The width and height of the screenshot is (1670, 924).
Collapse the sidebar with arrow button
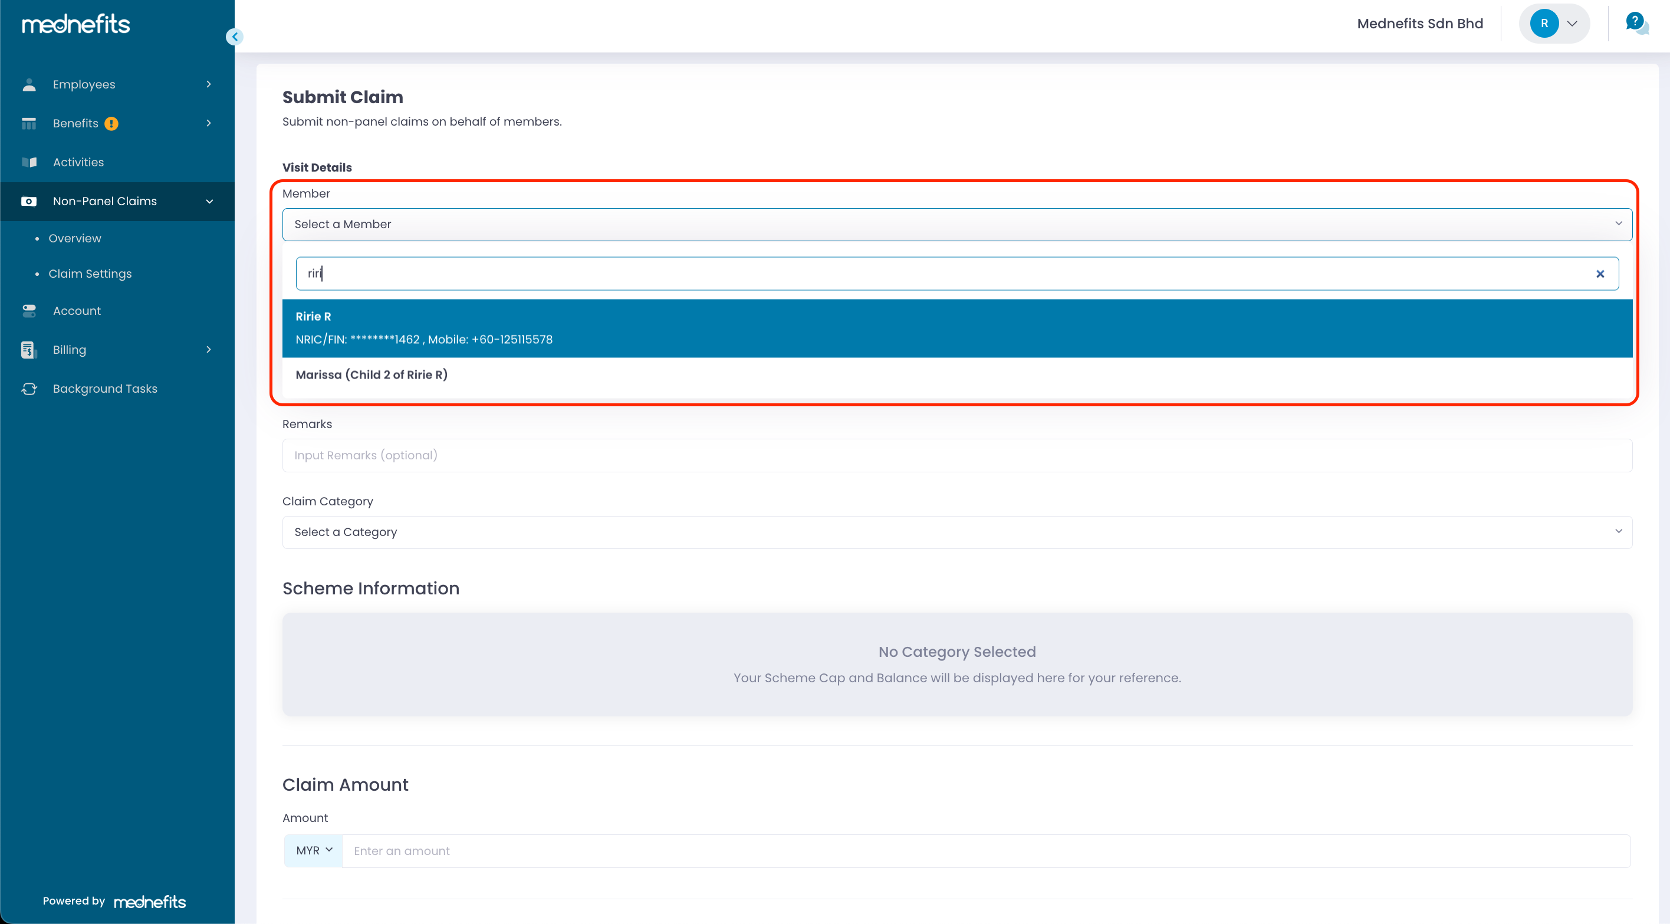[x=235, y=37]
